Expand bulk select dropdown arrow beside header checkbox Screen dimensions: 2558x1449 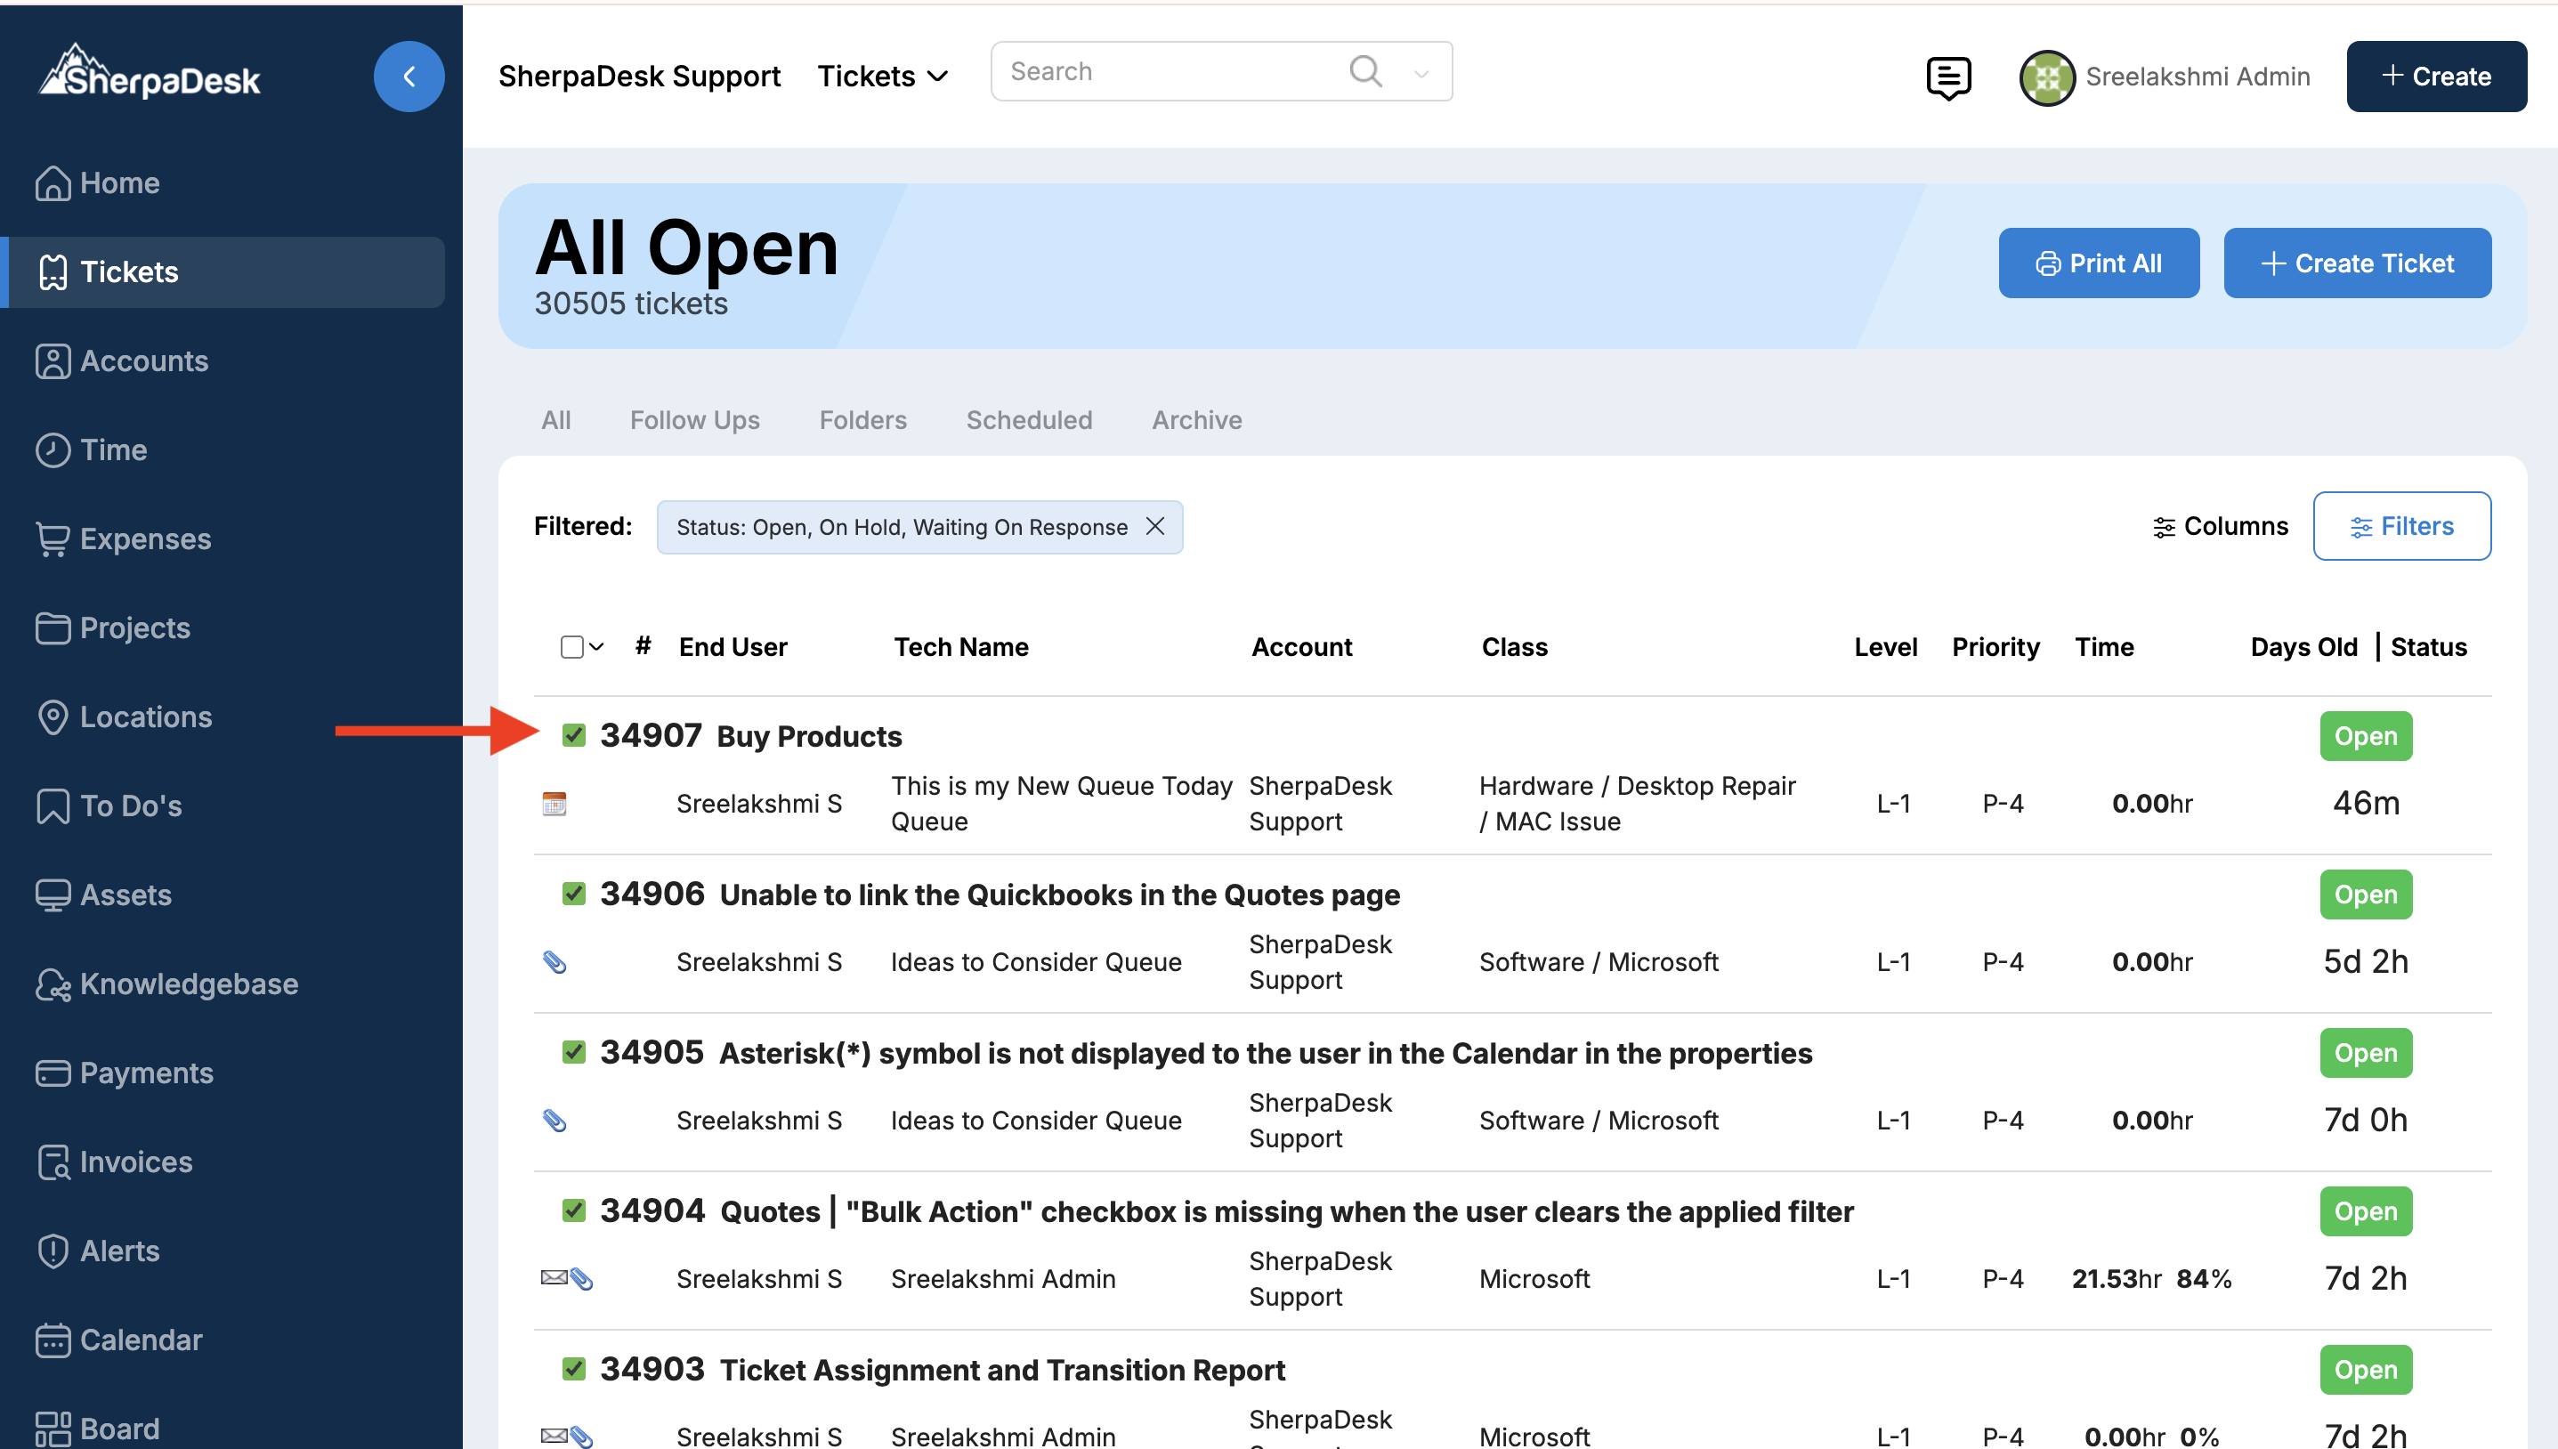click(597, 647)
